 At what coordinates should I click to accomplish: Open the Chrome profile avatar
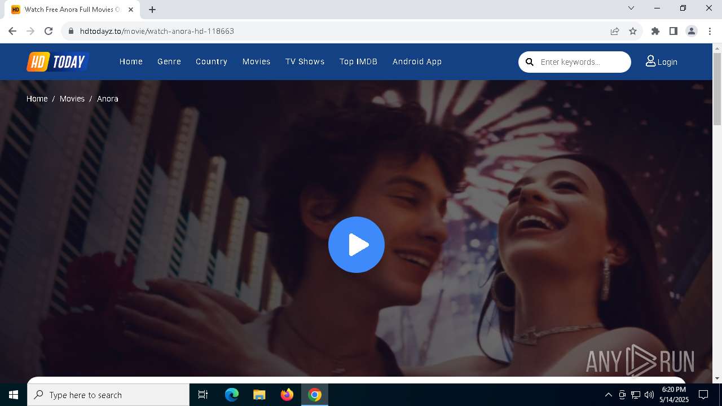click(692, 31)
